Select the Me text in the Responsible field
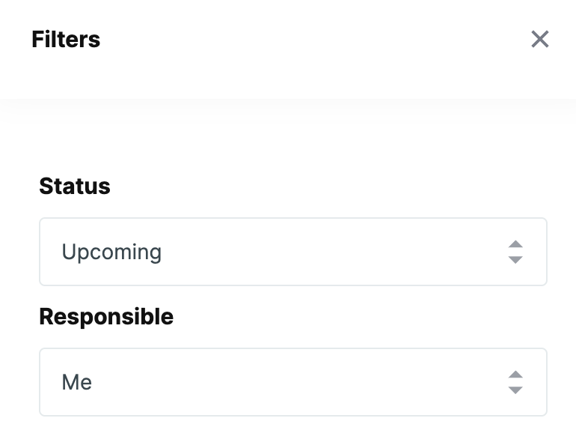Viewport: 576px width, 445px height. pos(77,382)
